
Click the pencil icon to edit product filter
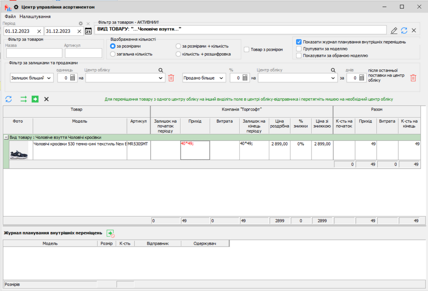tap(394, 30)
